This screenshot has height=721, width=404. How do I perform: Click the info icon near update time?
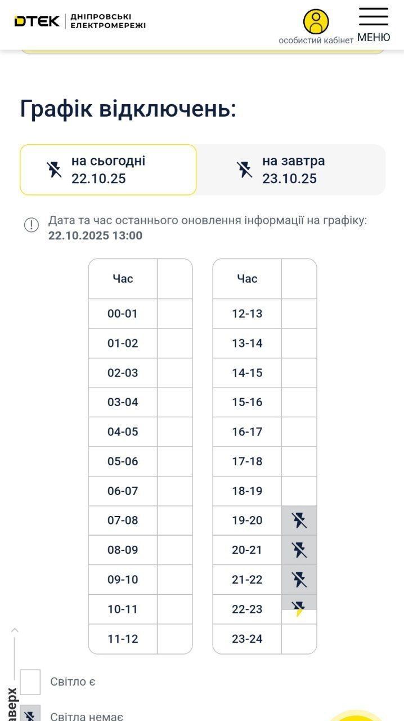coord(32,225)
